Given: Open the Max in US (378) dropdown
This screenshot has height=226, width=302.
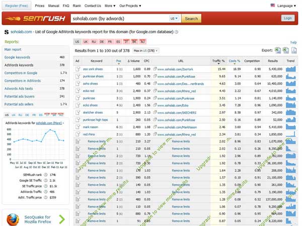Looking at the screenshot, I should [x=145, y=51].
